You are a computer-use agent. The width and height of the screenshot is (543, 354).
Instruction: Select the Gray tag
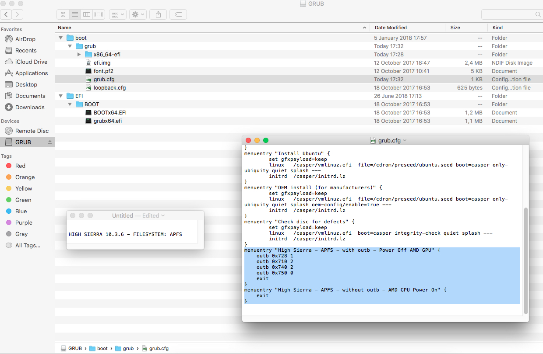tap(21, 234)
